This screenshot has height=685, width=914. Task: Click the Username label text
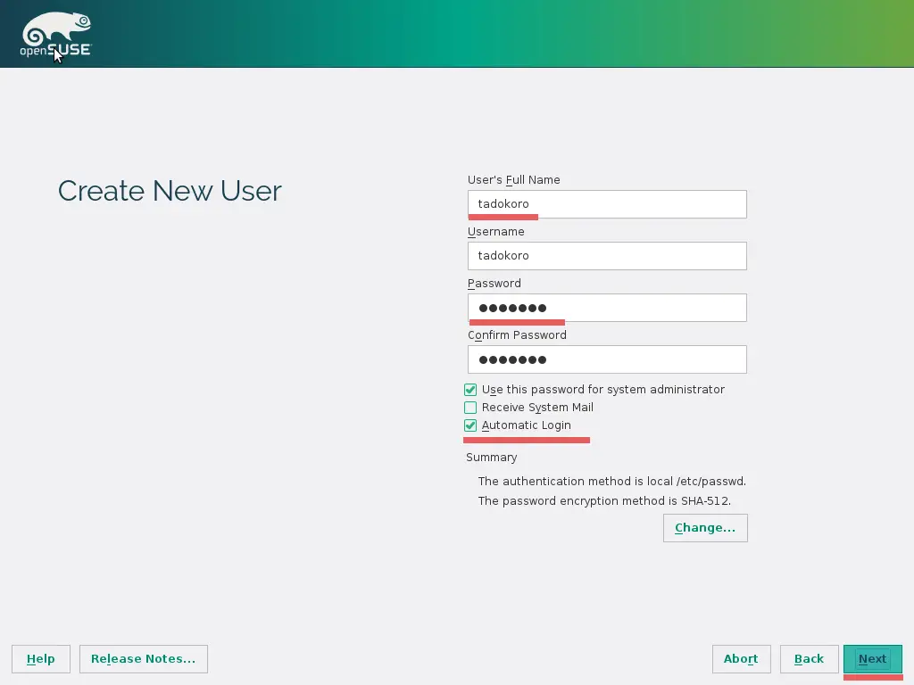pos(496,232)
